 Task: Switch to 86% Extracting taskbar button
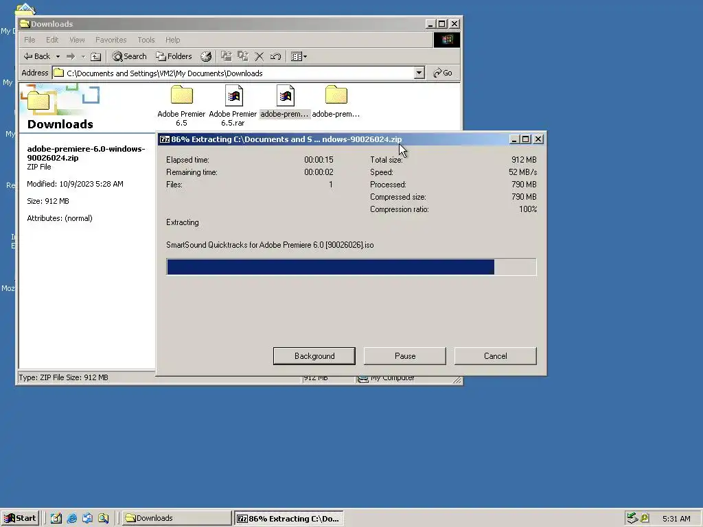click(289, 519)
